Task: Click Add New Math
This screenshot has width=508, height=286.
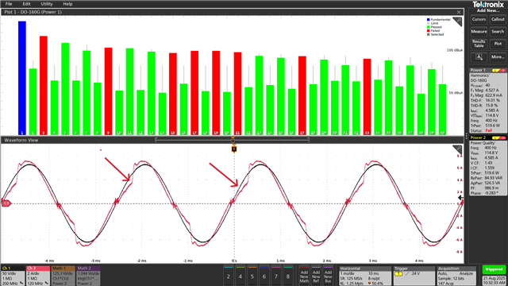Action: 304,276
